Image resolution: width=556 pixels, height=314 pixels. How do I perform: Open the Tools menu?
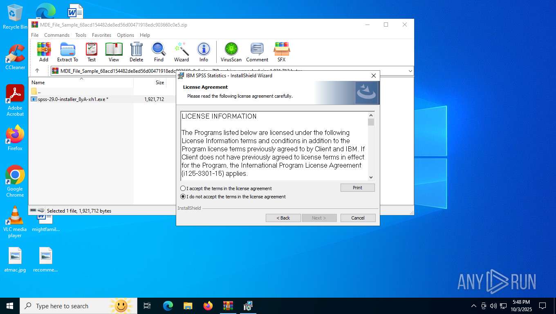[x=81, y=35]
